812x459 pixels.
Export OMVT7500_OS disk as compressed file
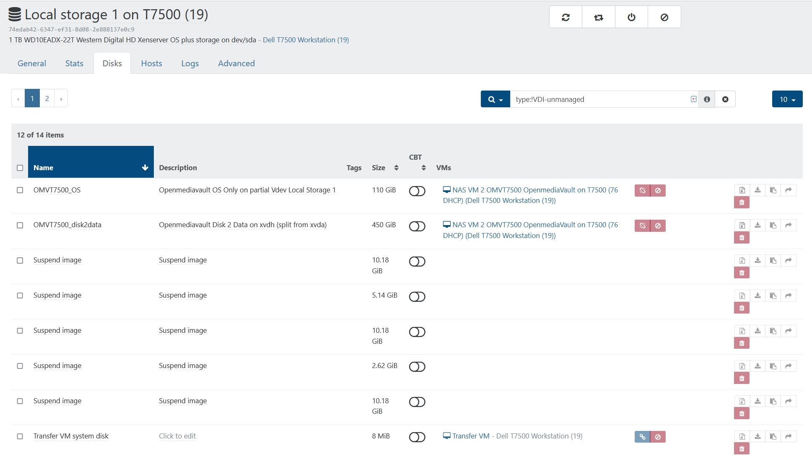742,190
